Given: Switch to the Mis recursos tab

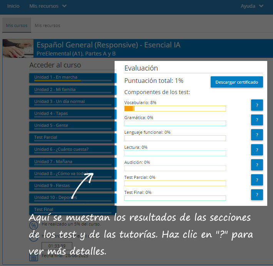Looking at the screenshot, I should pos(47,25).
